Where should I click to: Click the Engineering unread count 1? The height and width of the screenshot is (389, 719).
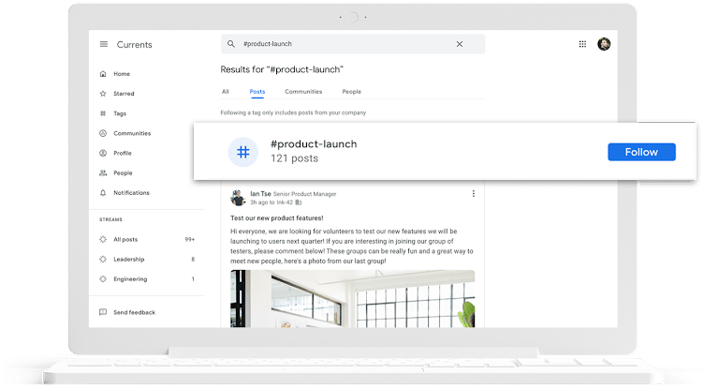(193, 278)
